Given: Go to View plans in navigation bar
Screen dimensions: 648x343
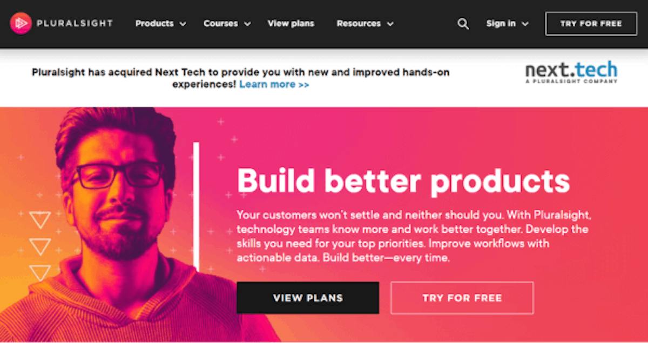Looking at the screenshot, I should click(291, 24).
